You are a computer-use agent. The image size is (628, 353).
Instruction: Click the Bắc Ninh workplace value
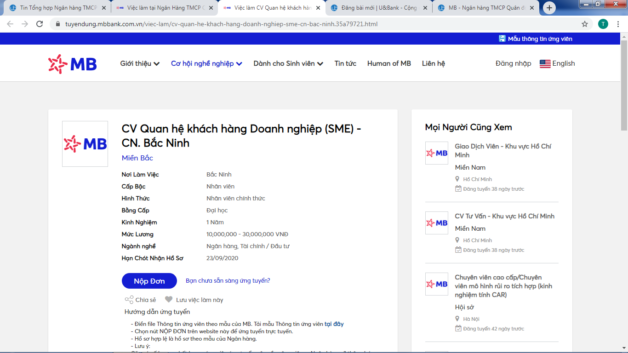[x=219, y=174]
